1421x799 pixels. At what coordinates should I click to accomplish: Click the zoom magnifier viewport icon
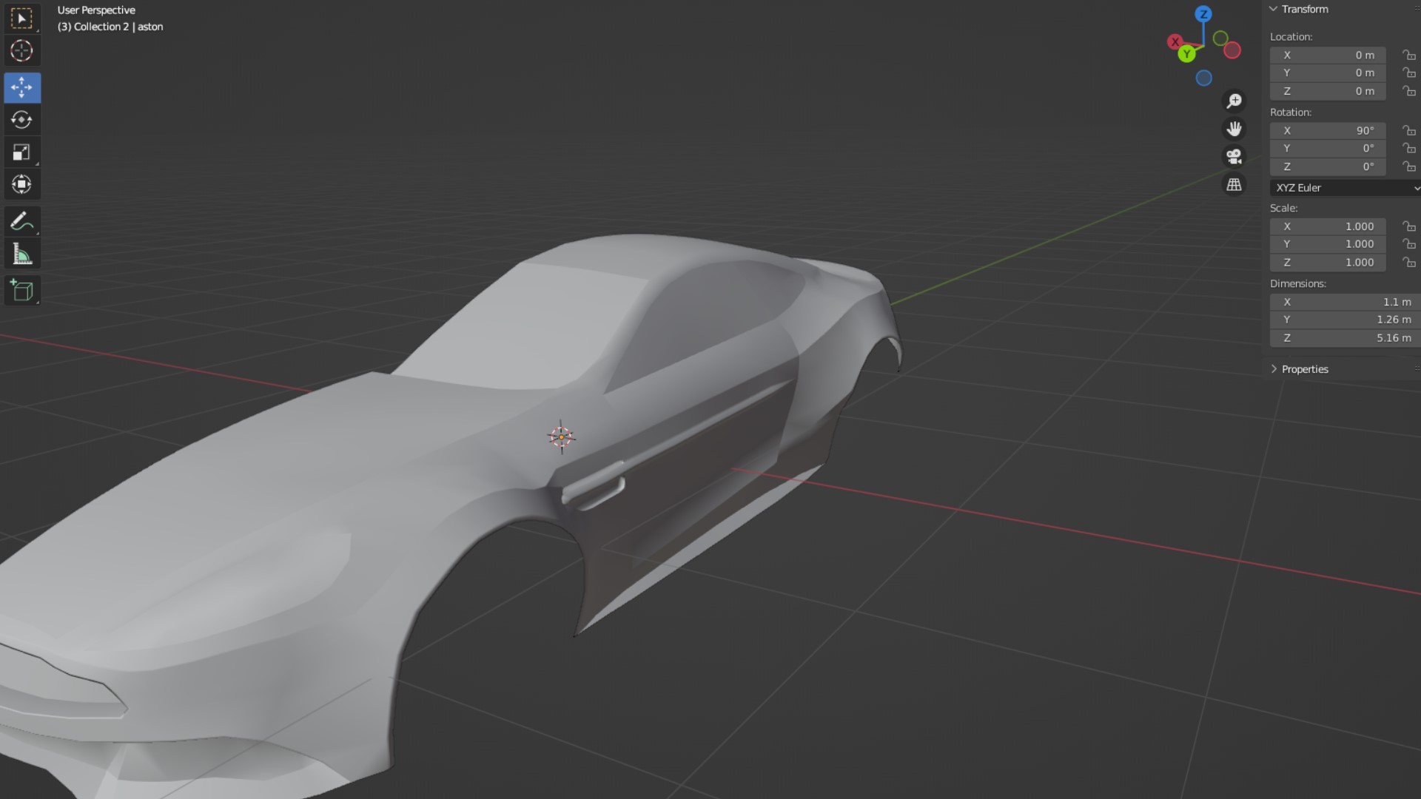click(x=1234, y=101)
